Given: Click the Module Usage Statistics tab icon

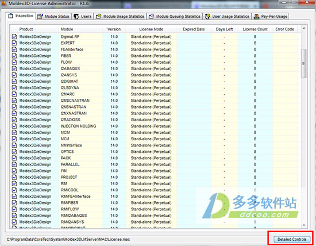Looking at the screenshot, I should pyautogui.click(x=98, y=16).
